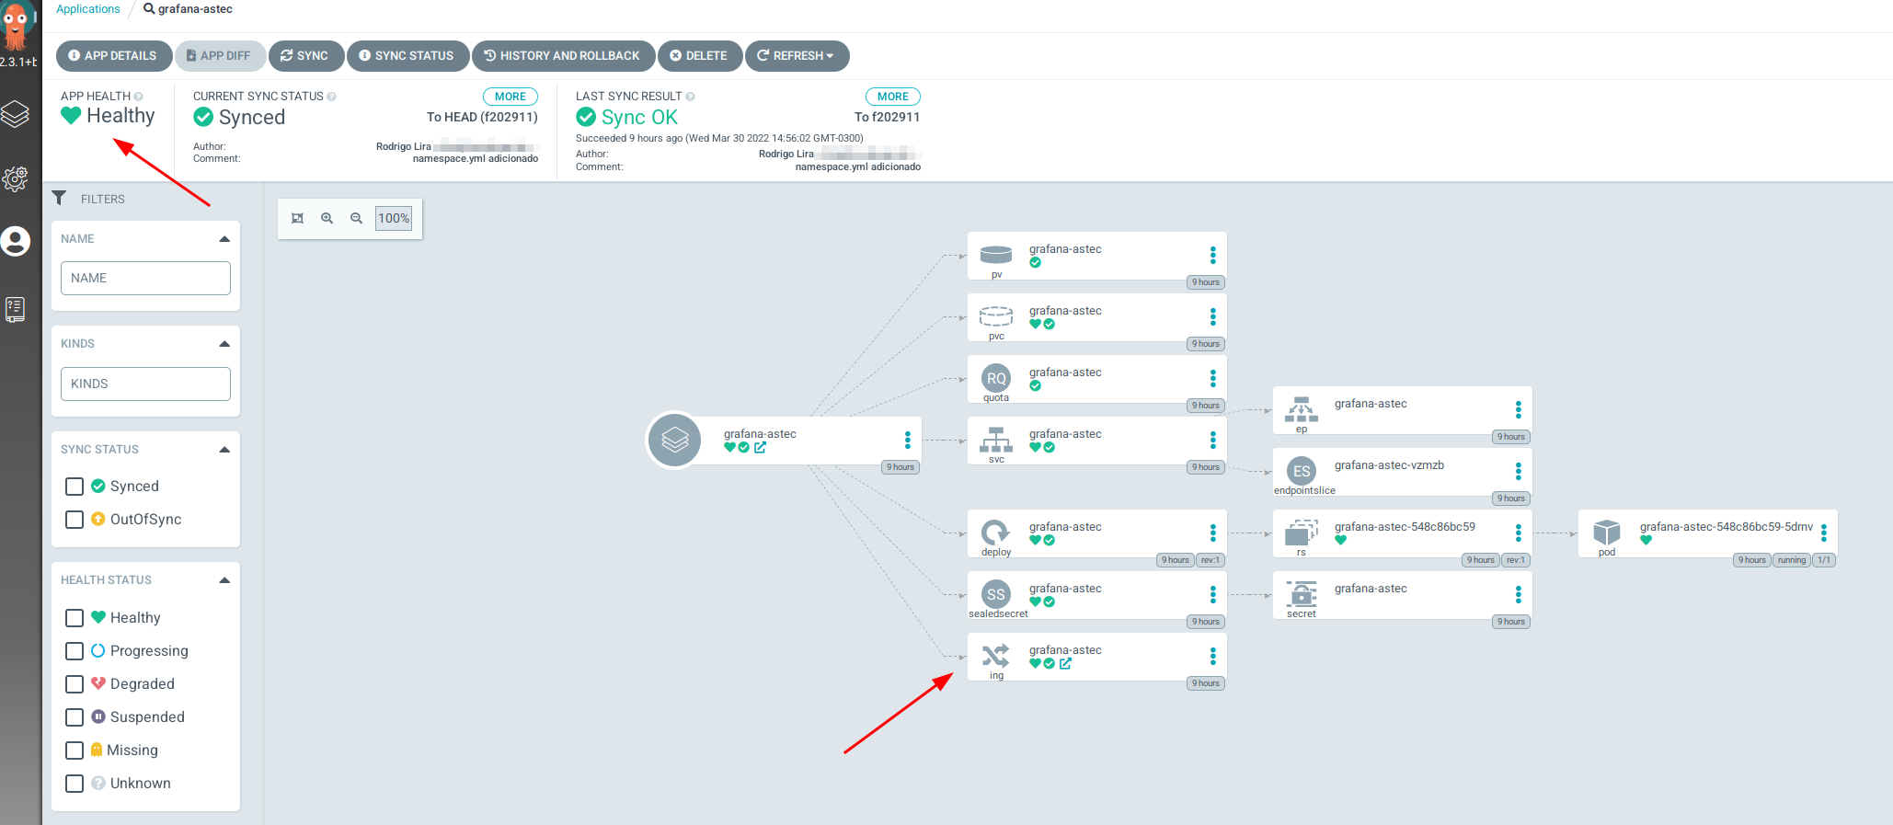Open the applications layers icon in sidebar

[16, 114]
